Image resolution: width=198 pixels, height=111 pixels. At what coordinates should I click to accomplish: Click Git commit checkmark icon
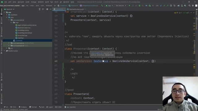pyautogui.click(x=164, y=6)
